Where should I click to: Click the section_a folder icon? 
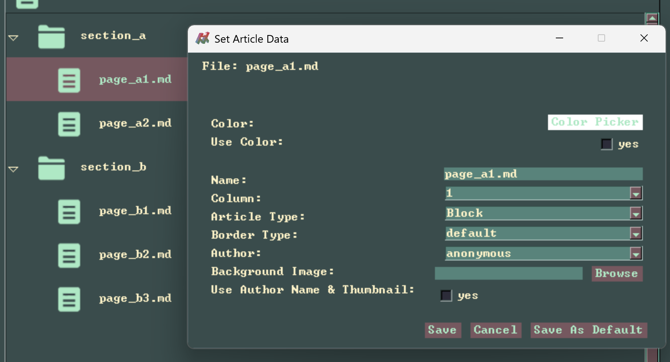51,36
